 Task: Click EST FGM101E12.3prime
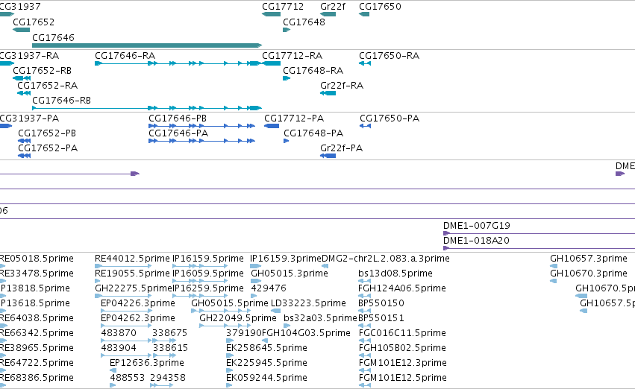pyautogui.click(x=403, y=363)
